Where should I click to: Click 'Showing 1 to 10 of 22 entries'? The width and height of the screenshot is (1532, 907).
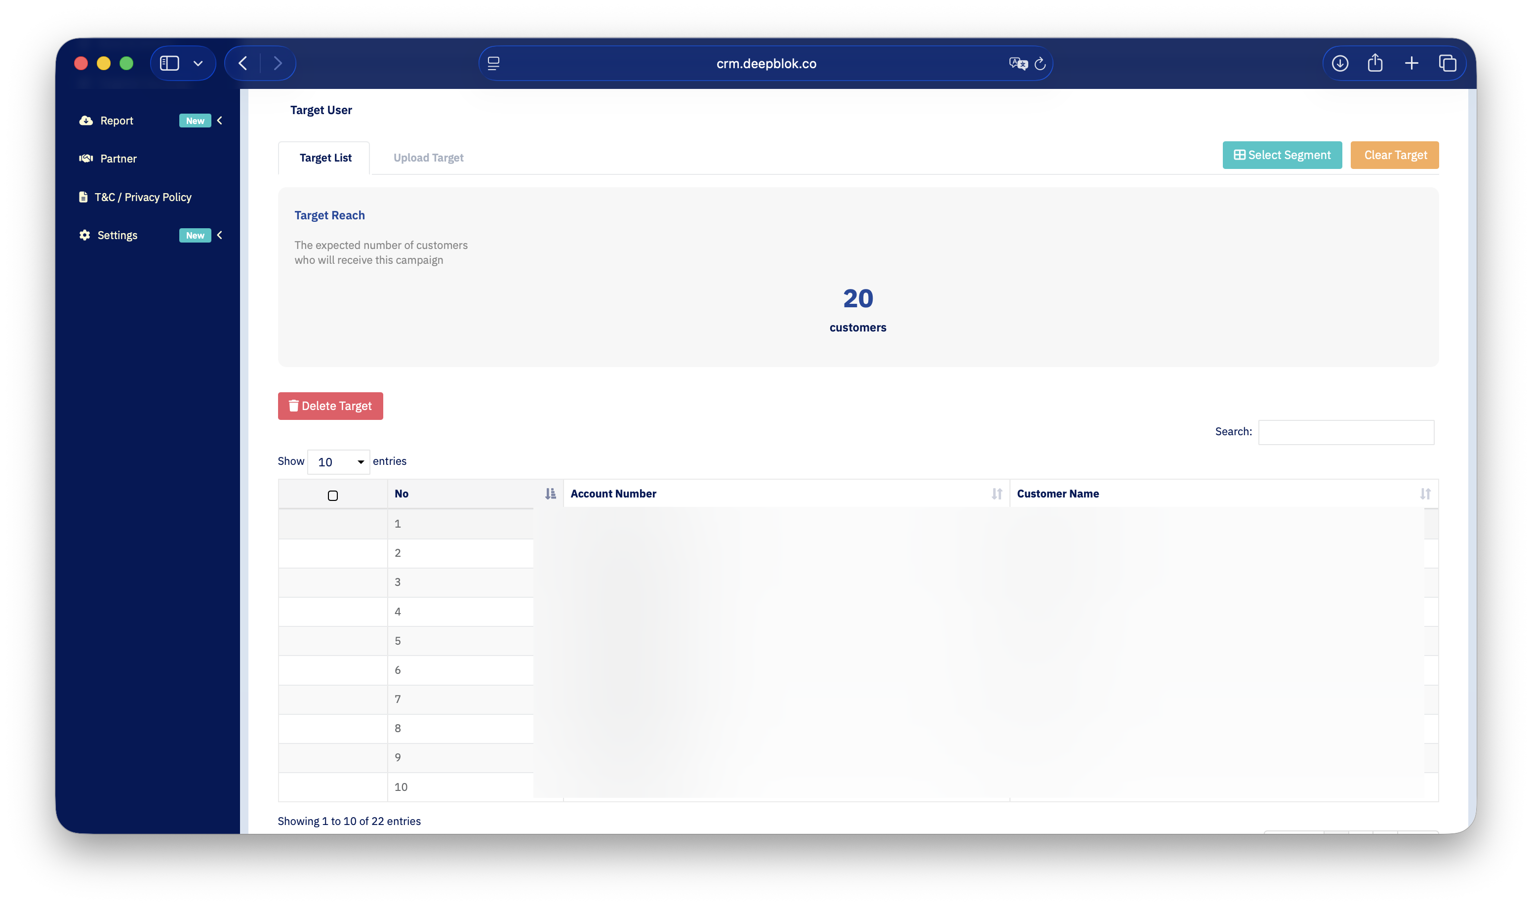(349, 821)
